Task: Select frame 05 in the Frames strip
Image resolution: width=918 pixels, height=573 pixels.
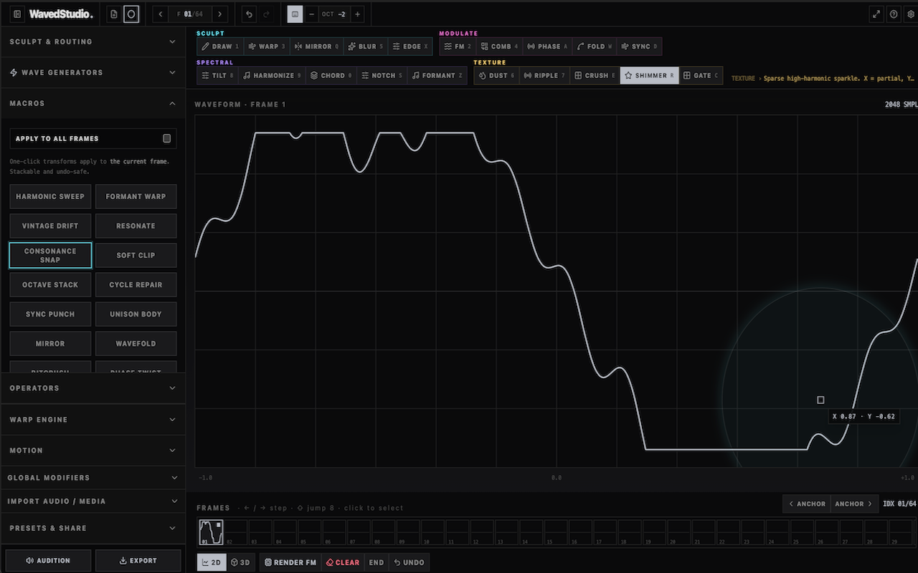Action: click(309, 533)
